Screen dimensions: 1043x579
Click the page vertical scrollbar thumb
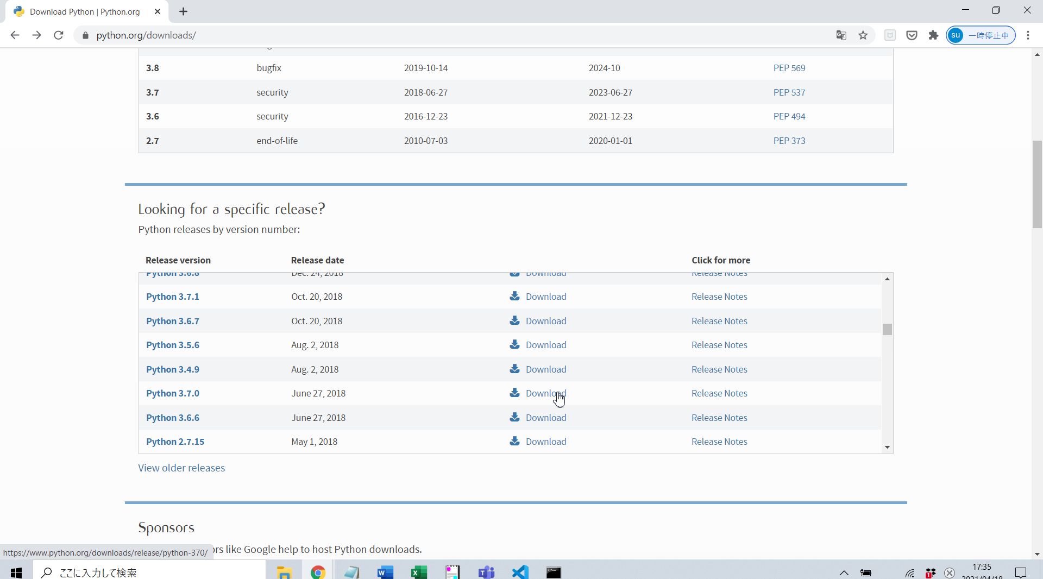(x=1037, y=185)
